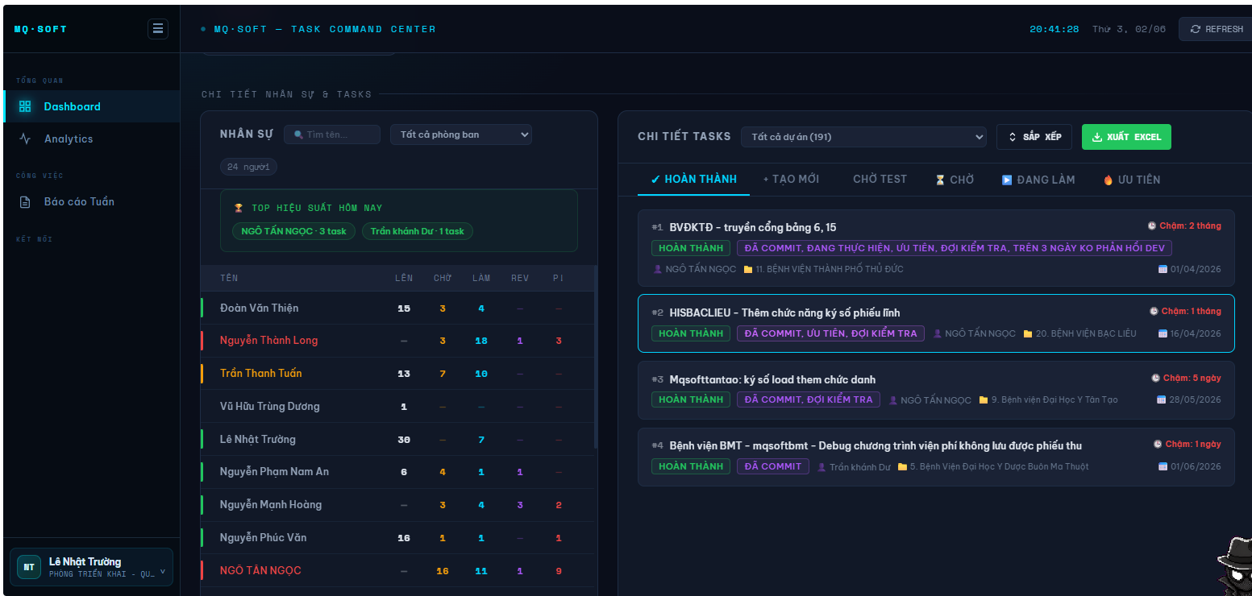Select Lê Nhật Trường row in staff table
This screenshot has height=596, width=1252.
397,440
